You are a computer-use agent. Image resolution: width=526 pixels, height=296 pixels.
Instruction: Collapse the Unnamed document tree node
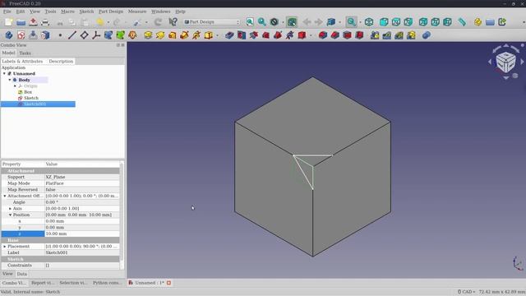(x=4, y=73)
